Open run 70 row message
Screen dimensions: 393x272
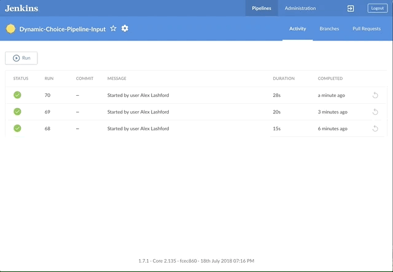(138, 95)
